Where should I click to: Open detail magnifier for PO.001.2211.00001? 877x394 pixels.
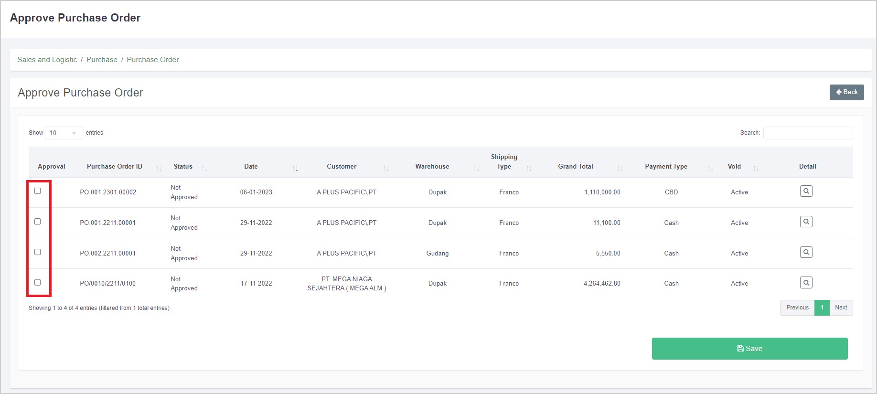click(806, 222)
